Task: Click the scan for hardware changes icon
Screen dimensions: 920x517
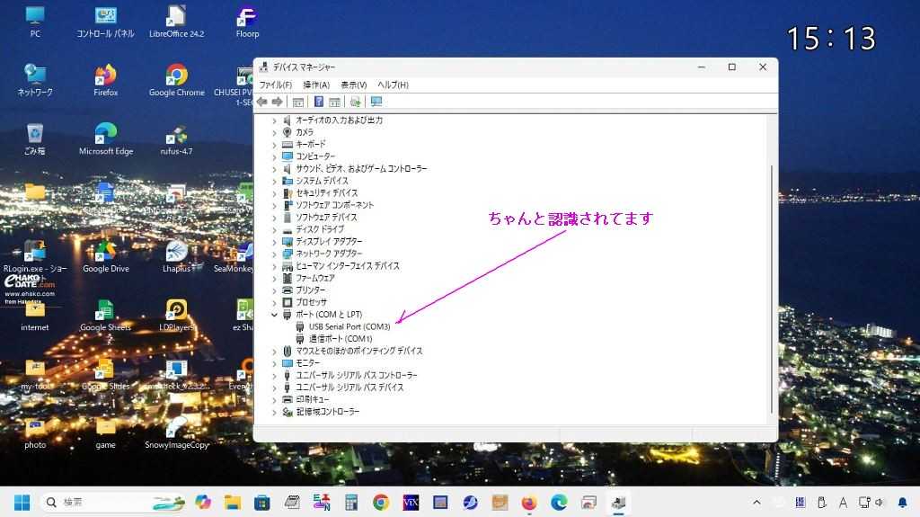Action: pos(356,102)
